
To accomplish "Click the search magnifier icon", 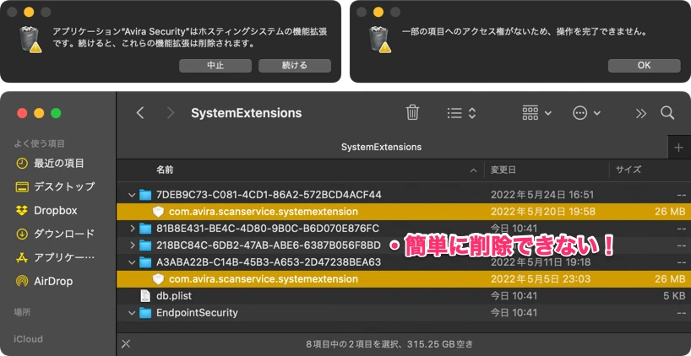I will click(x=667, y=112).
